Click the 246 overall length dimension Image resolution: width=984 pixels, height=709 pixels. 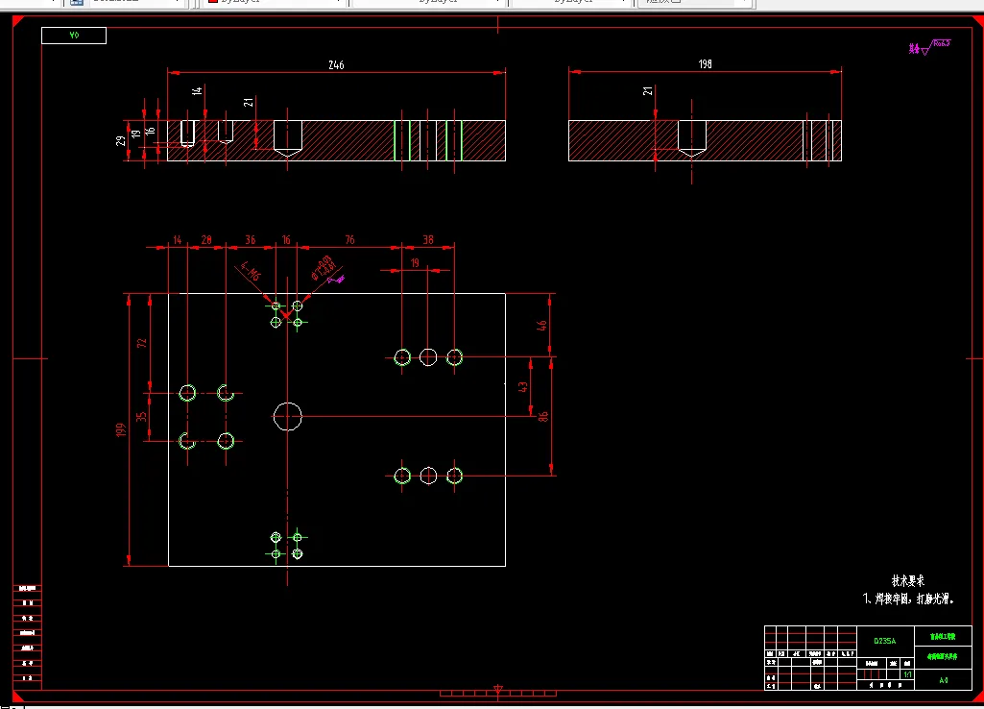pyautogui.click(x=336, y=64)
